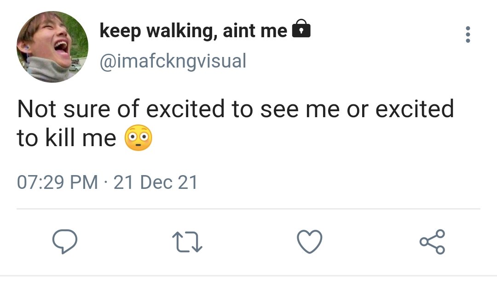The image size is (497, 284).
Task: Click the word "sure" in the tweet
Action: pyautogui.click(x=87, y=109)
